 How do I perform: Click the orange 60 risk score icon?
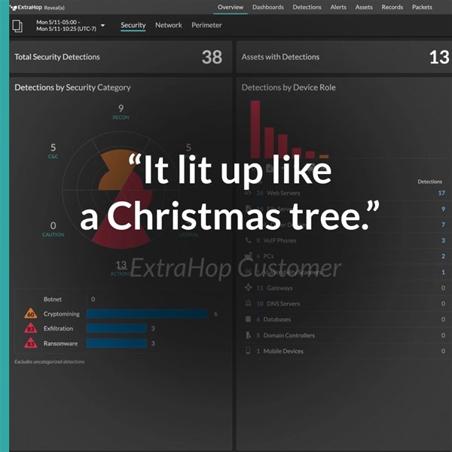click(31, 313)
